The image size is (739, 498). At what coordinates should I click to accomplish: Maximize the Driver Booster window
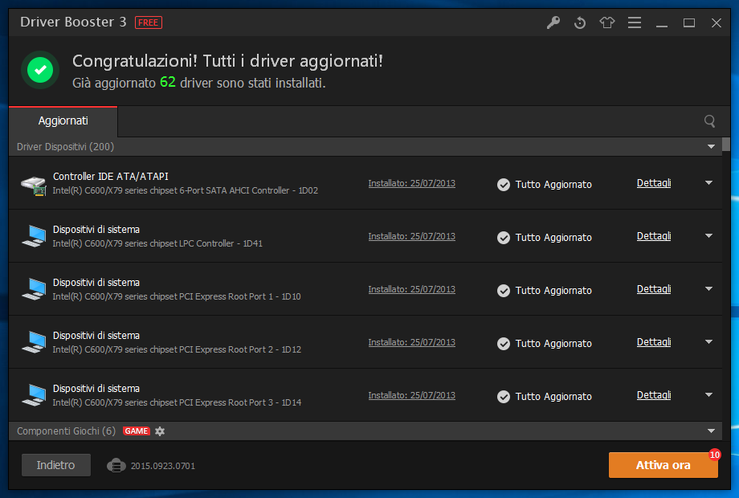(x=689, y=22)
